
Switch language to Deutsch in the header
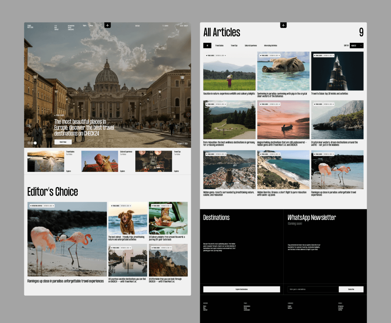pyautogui.click(x=137, y=26)
